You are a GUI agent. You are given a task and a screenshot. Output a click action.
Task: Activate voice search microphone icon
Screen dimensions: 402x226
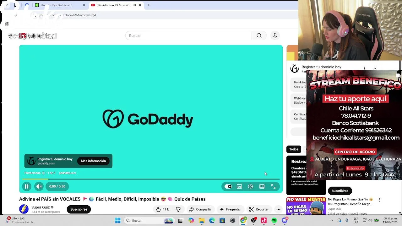(275, 35)
